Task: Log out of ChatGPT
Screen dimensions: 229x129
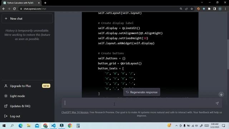Action: (x=27, y=116)
